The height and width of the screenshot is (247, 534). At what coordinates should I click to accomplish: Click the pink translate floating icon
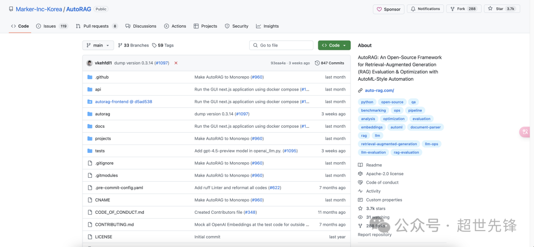tap(527, 132)
